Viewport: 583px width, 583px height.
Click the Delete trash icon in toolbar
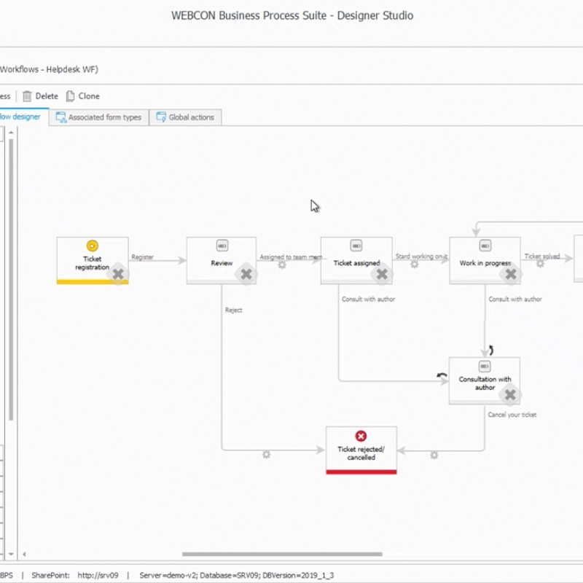(27, 96)
